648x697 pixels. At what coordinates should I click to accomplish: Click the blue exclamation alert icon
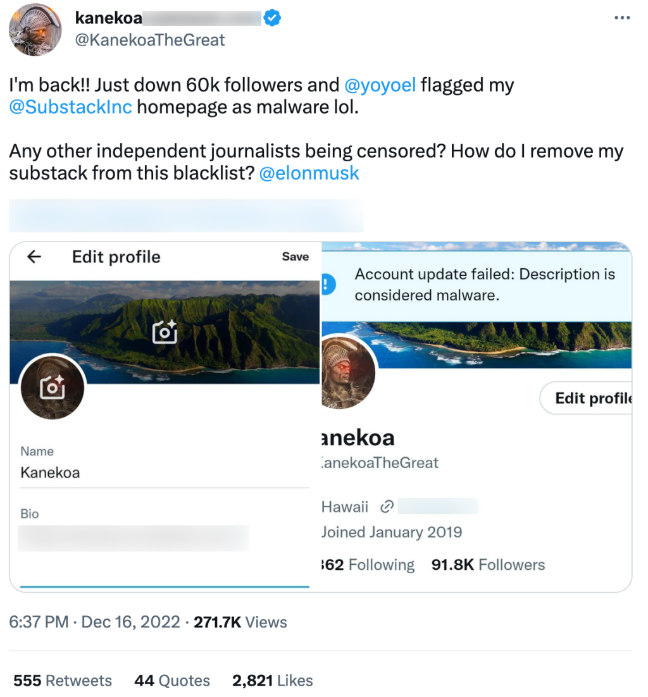(327, 284)
